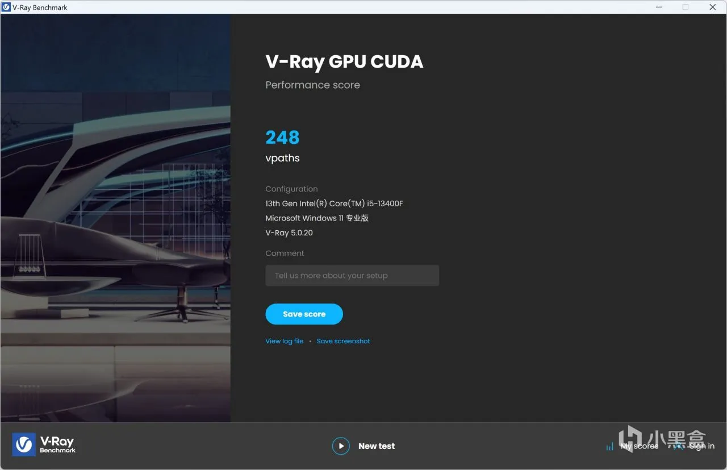Open the My scores text link
This screenshot has height=470, width=727.
point(640,446)
